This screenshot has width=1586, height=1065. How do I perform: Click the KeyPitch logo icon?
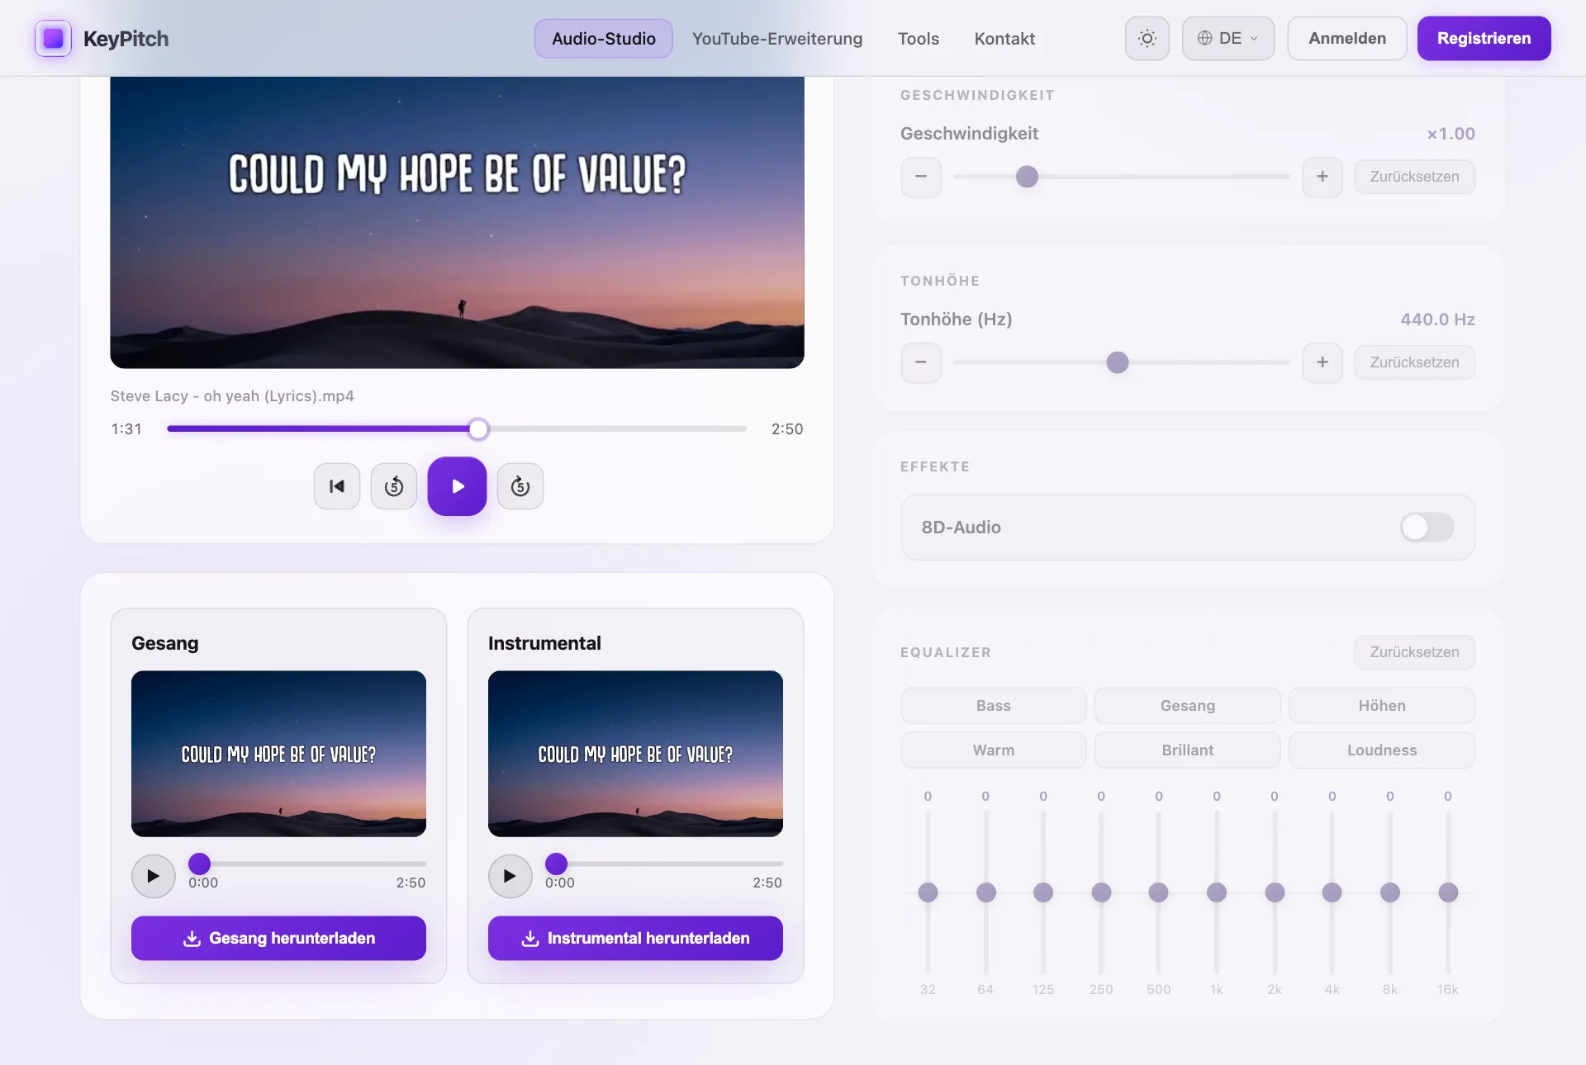[53, 38]
